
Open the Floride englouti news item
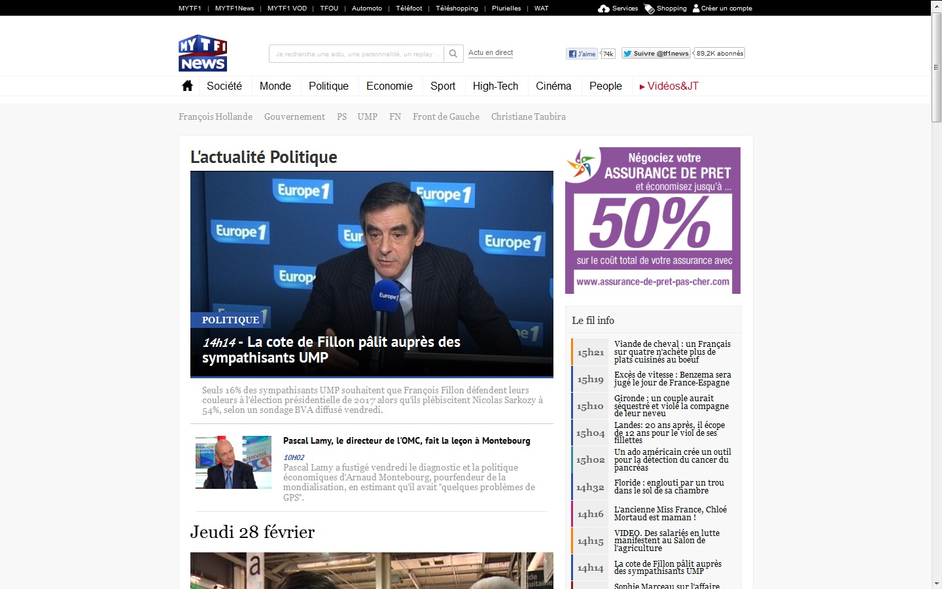669,486
